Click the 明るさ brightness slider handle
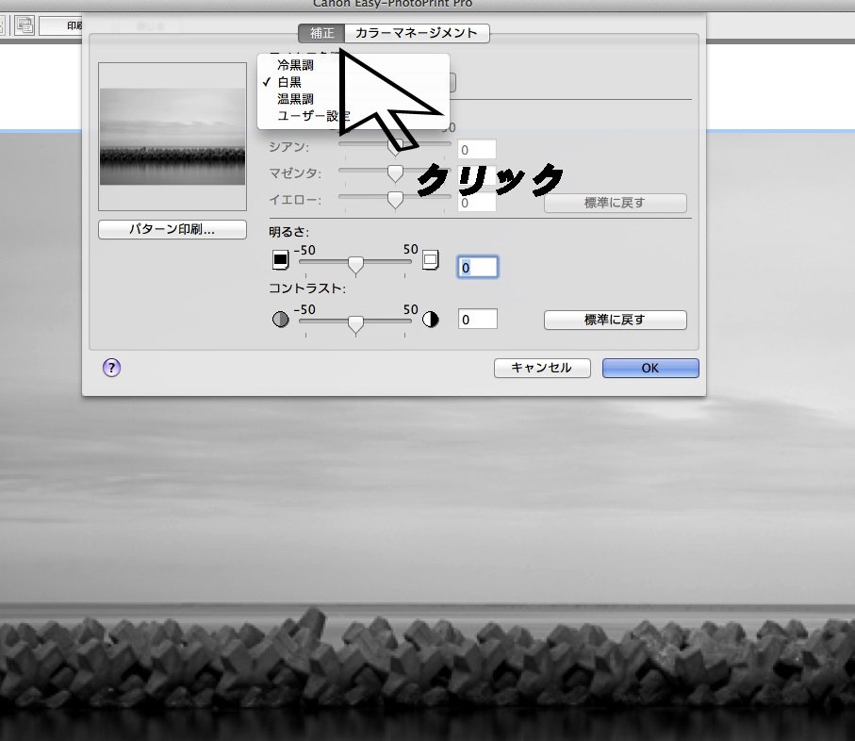The image size is (855, 741). [355, 265]
